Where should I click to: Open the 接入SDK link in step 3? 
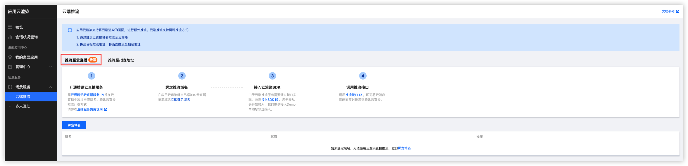point(268,100)
